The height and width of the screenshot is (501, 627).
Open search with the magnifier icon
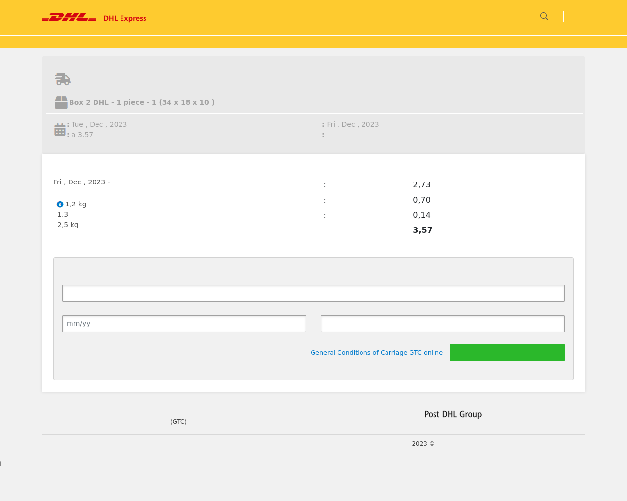click(544, 16)
